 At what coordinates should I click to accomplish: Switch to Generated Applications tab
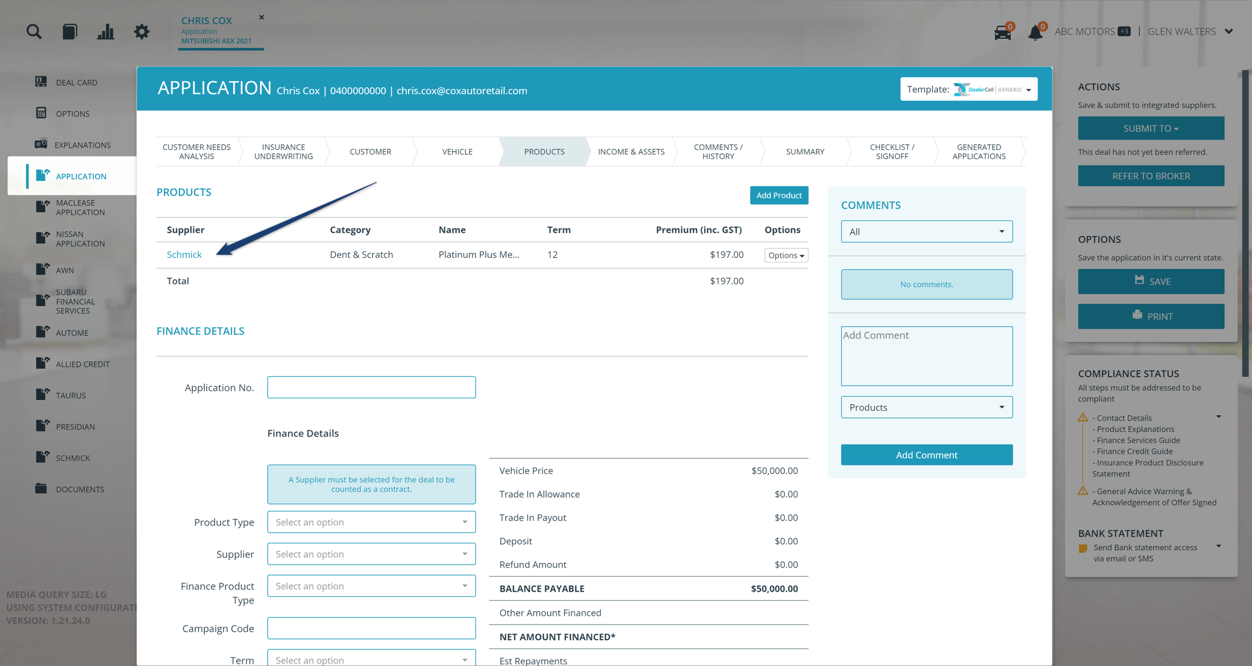coord(979,152)
